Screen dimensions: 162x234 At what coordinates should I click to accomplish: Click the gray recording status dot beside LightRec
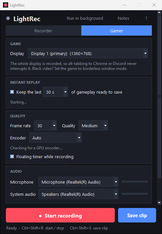click(8, 18)
